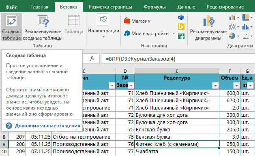255x156 pixels.
Task: Open the filter dropdown for Рецептура column
Action: tap(215, 85)
